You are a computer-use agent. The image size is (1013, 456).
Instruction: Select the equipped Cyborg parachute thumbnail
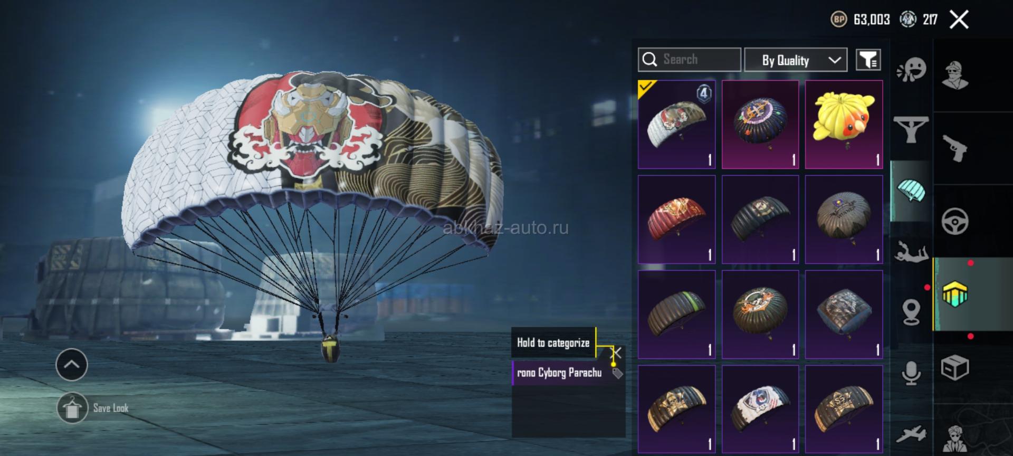[676, 125]
